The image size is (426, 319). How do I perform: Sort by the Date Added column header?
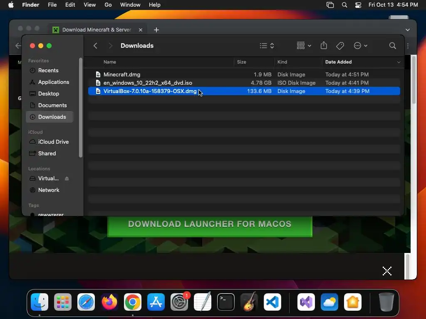(x=338, y=62)
